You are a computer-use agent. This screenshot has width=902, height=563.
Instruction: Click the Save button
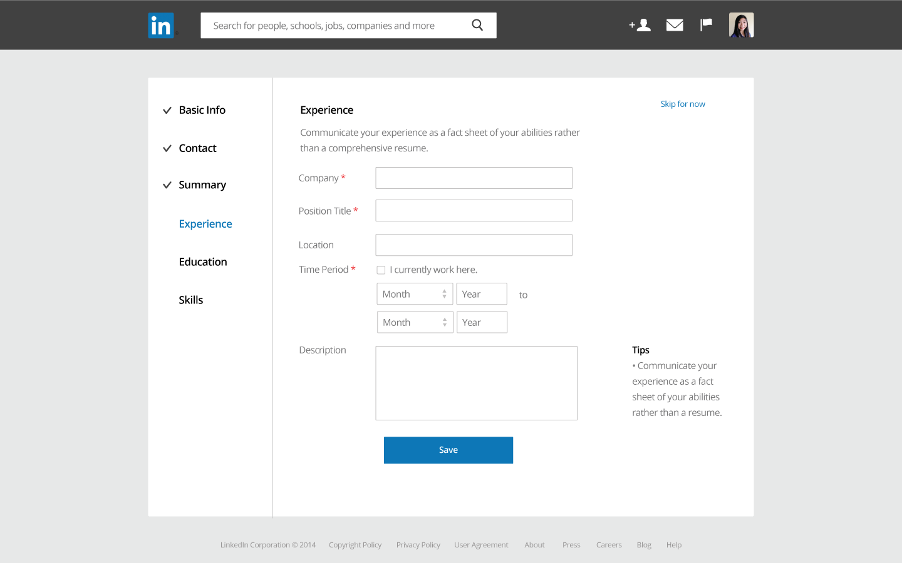tap(448, 450)
